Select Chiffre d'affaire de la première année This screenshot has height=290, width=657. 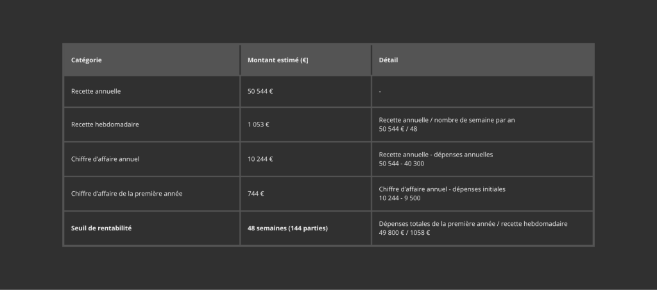coord(126,193)
